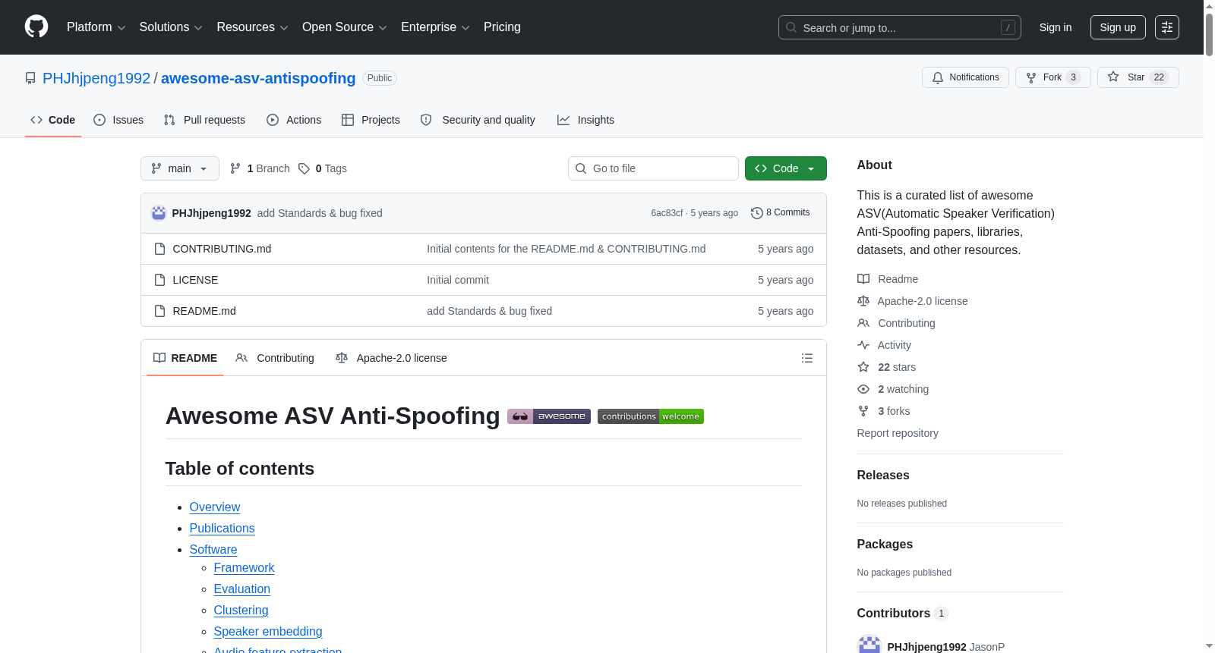Viewport: 1215px width, 653px height.
Task: Jump to Evaluation subsection
Action: (x=242, y=589)
